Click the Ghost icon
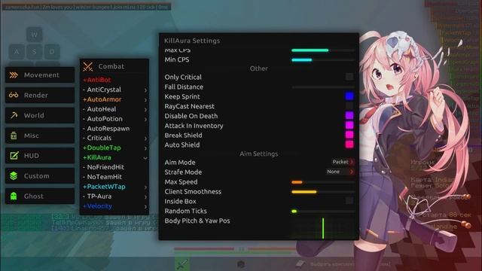 (x=14, y=196)
